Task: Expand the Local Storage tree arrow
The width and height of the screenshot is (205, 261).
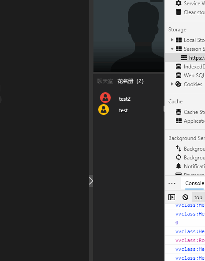Action: tap(172, 40)
